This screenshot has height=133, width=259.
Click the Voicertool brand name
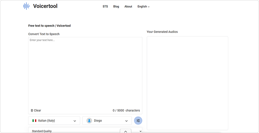(x=45, y=6)
